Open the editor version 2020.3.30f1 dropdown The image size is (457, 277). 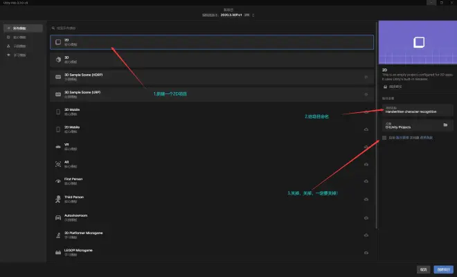(237, 15)
